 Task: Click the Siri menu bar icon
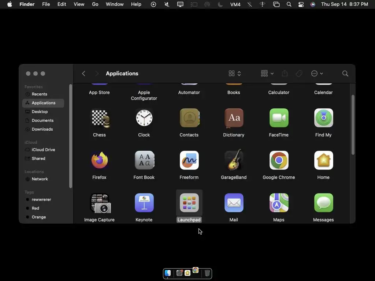pos(313,4)
